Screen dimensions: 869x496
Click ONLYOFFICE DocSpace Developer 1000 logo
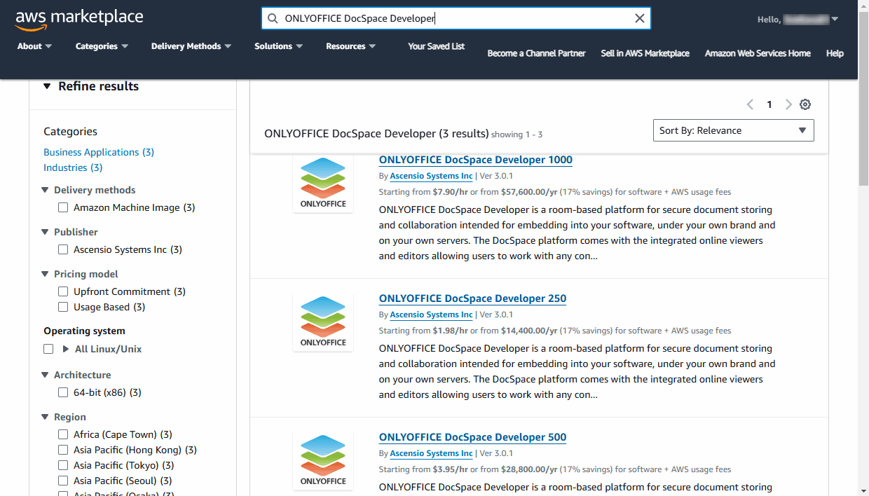coord(323,184)
